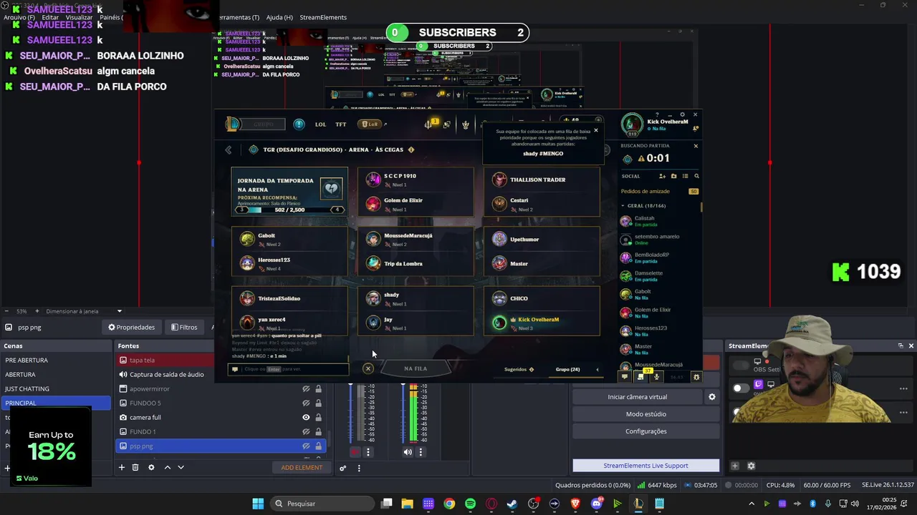Screen dimensions: 917x515
Task: Open the missions icon with badge 37
Action: pyautogui.click(x=642, y=376)
